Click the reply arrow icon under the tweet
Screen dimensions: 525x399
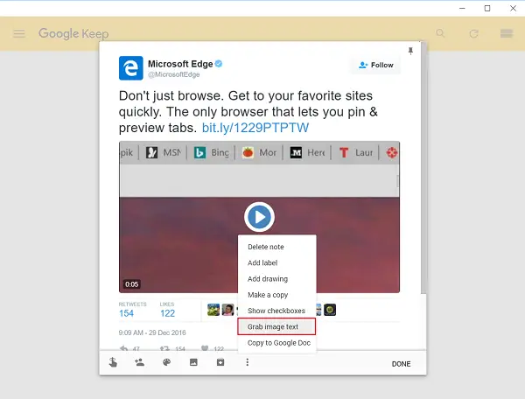point(124,348)
